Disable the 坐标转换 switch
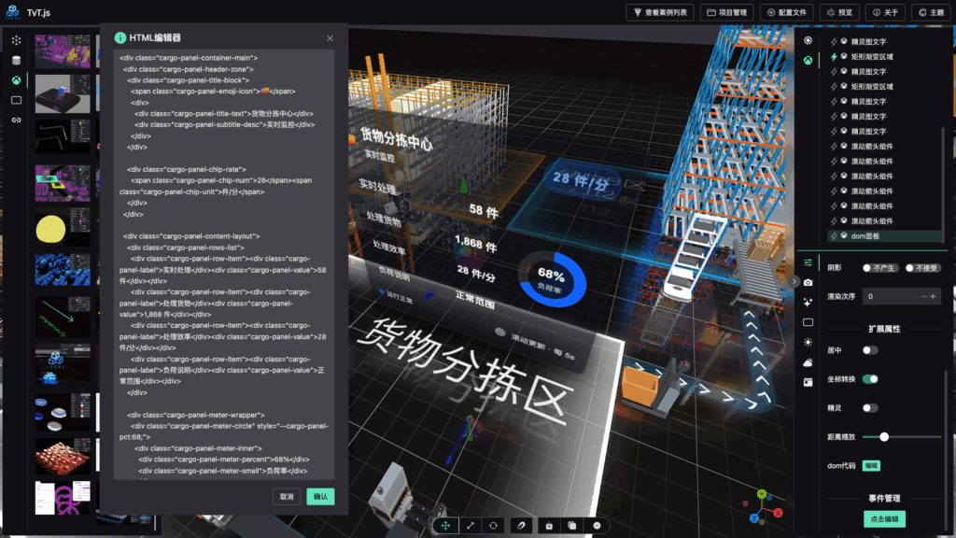This screenshot has height=538, width=956. 869,379
